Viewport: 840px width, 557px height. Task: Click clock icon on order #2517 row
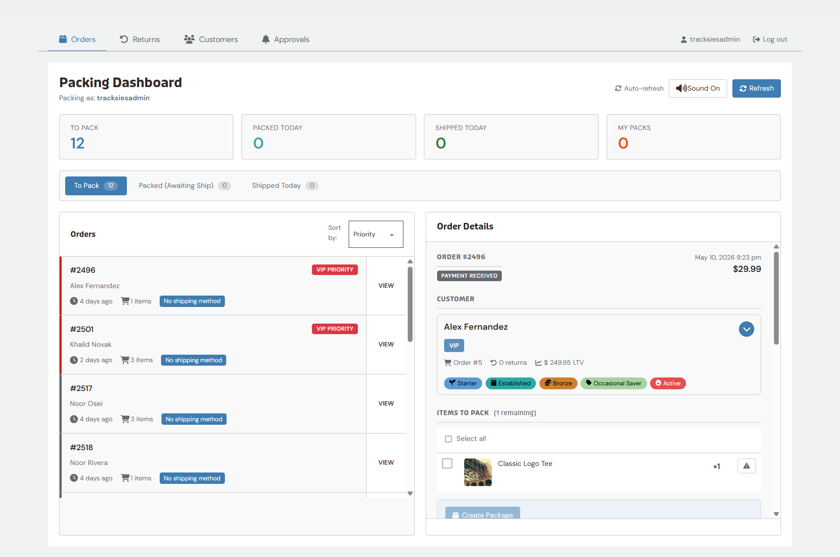74,419
